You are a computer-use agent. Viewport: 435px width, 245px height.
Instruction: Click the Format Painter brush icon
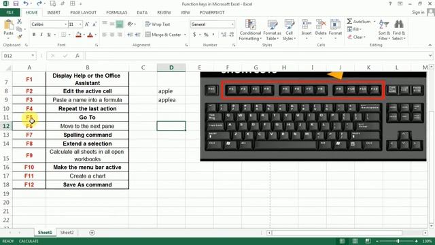coord(19,36)
